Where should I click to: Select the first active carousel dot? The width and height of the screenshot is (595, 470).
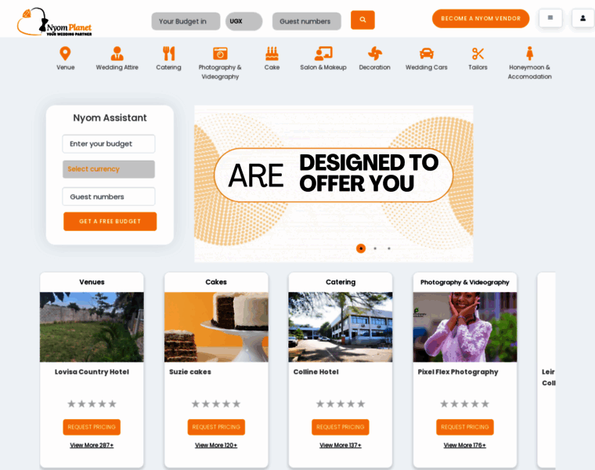(x=361, y=248)
